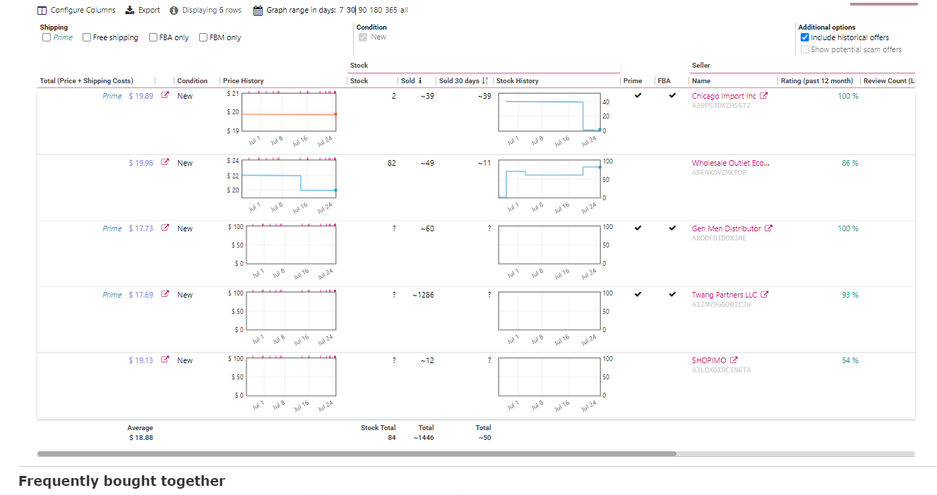Sort by the seller Name column header
Image resolution: width=937 pixels, height=495 pixels.
pyautogui.click(x=701, y=81)
